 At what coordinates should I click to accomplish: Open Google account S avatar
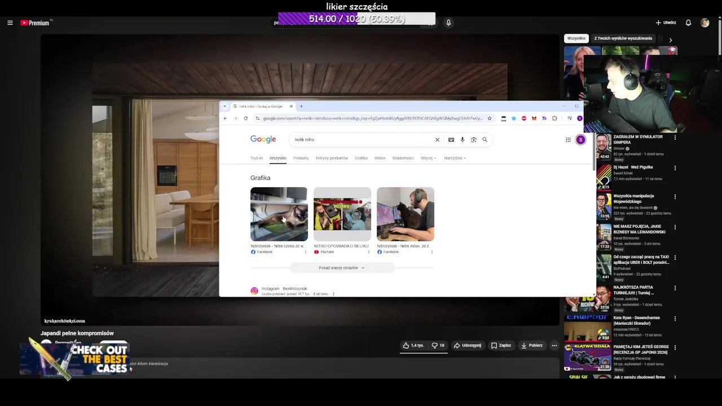[580, 140]
